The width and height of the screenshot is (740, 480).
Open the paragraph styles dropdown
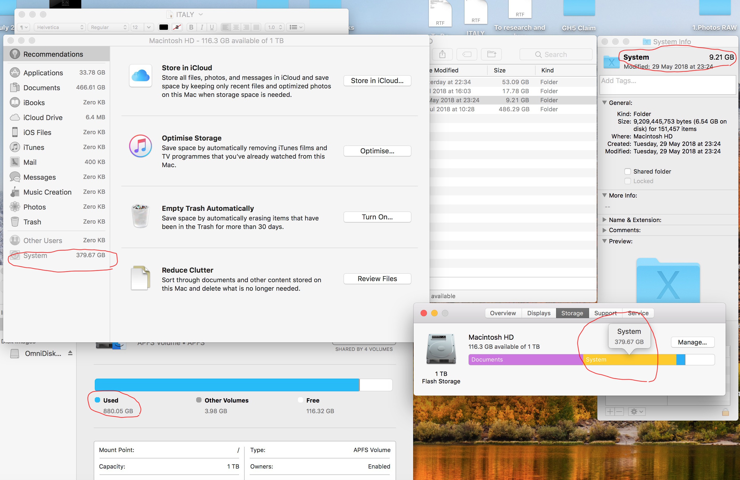click(24, 27)
